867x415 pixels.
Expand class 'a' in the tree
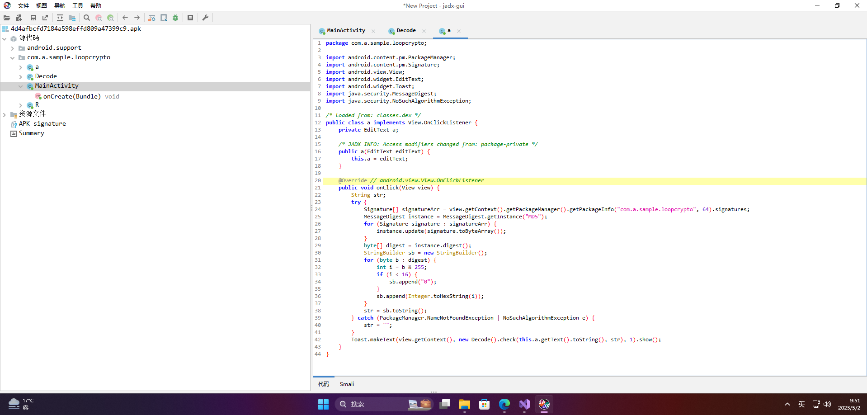(21, 67)
